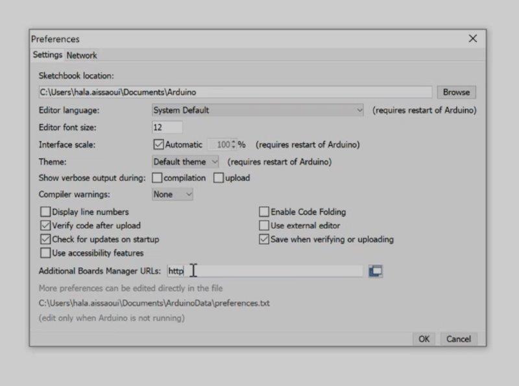
Task: Dismiss the dialog with Cancel
Action: click(459, 339)
